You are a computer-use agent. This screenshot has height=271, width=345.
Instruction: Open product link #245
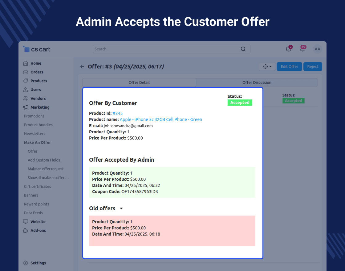[x=118, y=113]
